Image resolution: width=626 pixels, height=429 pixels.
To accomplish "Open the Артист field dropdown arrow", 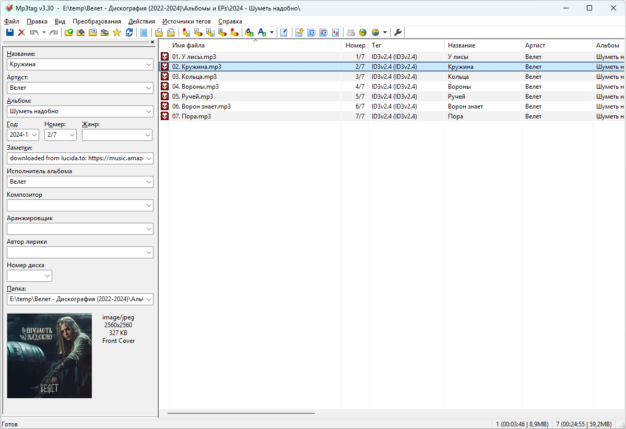I will 148,88.
